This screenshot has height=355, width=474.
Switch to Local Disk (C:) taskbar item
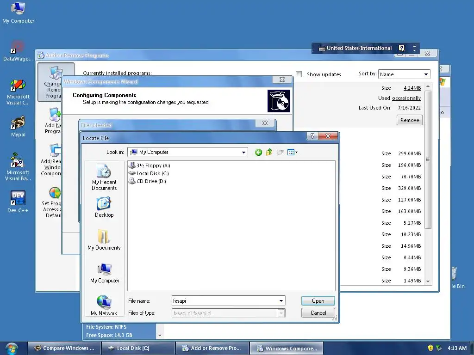click(x=138, y=348)
